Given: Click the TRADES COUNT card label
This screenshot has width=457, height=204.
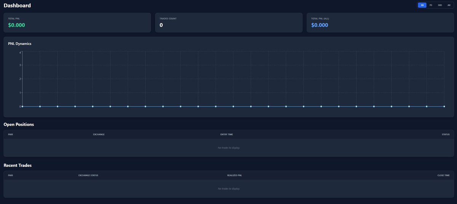Looking at the screenshot, I should 168,19.
